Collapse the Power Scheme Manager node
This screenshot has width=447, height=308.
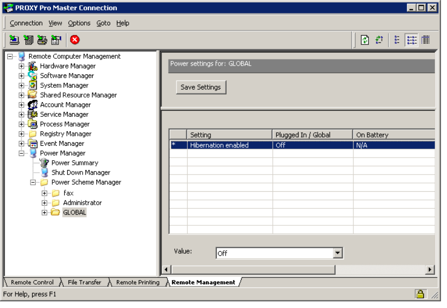pyautogui.click(x=33, y=182)
